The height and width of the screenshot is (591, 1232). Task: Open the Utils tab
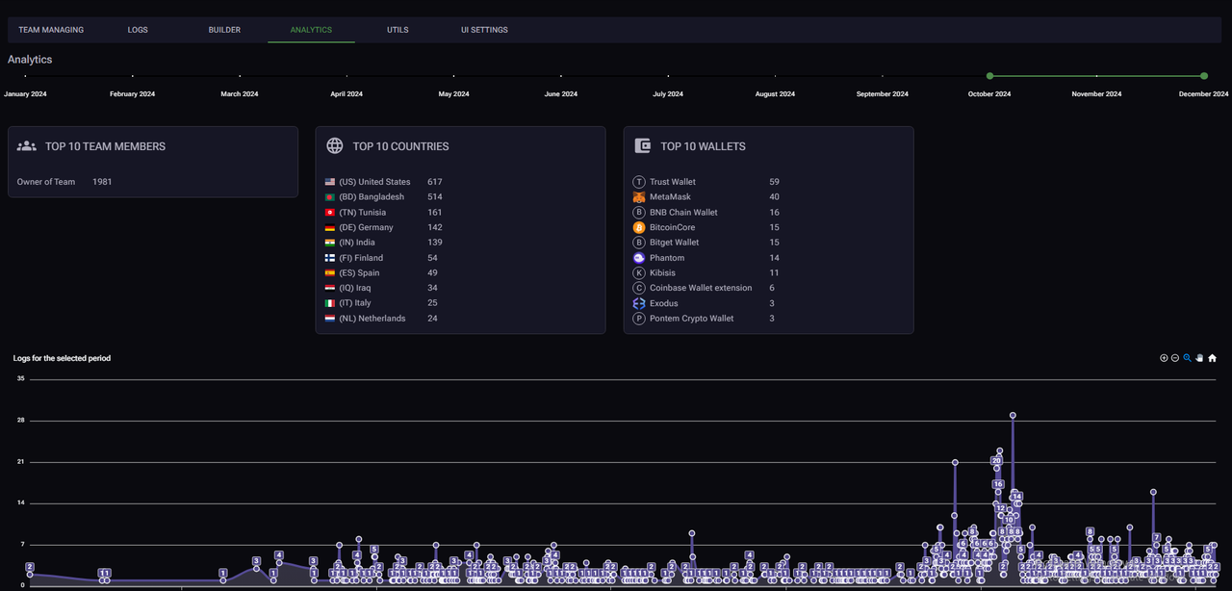tap(398, 30)
